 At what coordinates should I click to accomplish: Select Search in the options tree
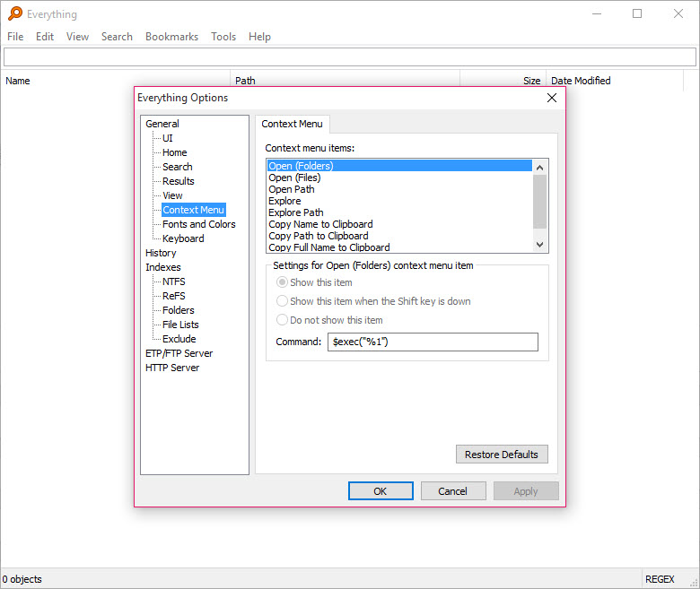click(177, 167)
